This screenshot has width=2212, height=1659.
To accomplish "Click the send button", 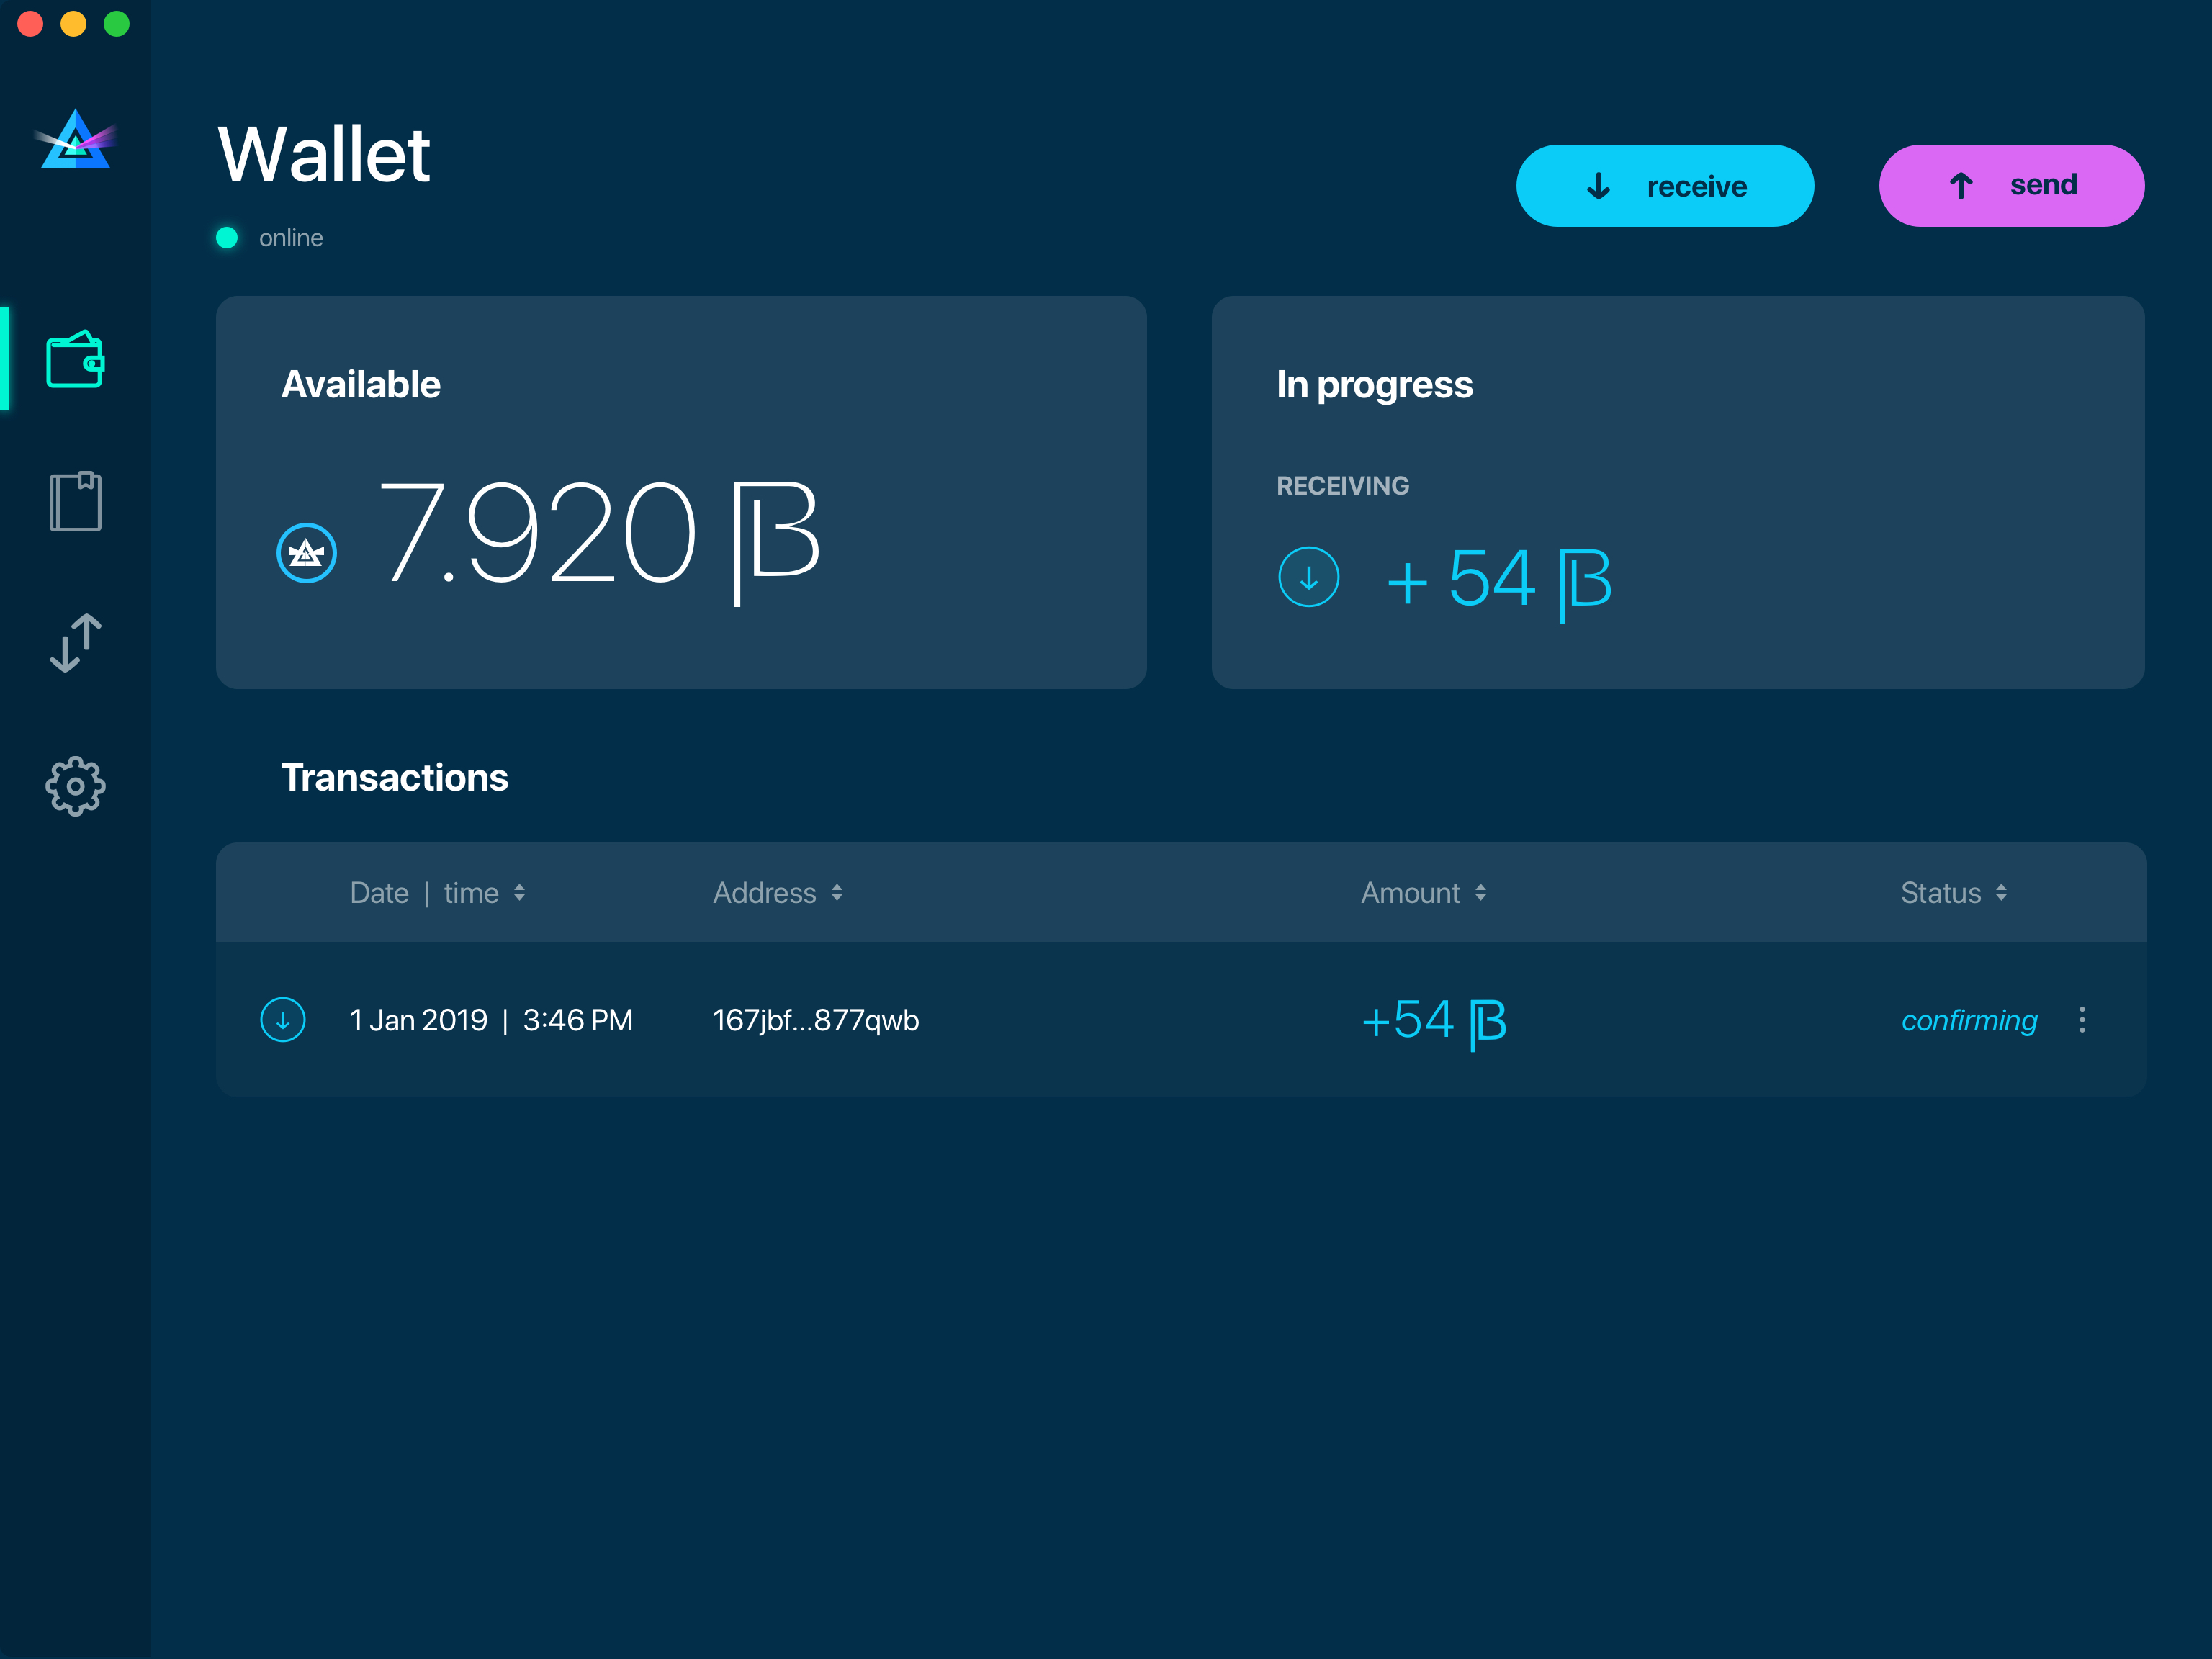I will point(2011,186).
